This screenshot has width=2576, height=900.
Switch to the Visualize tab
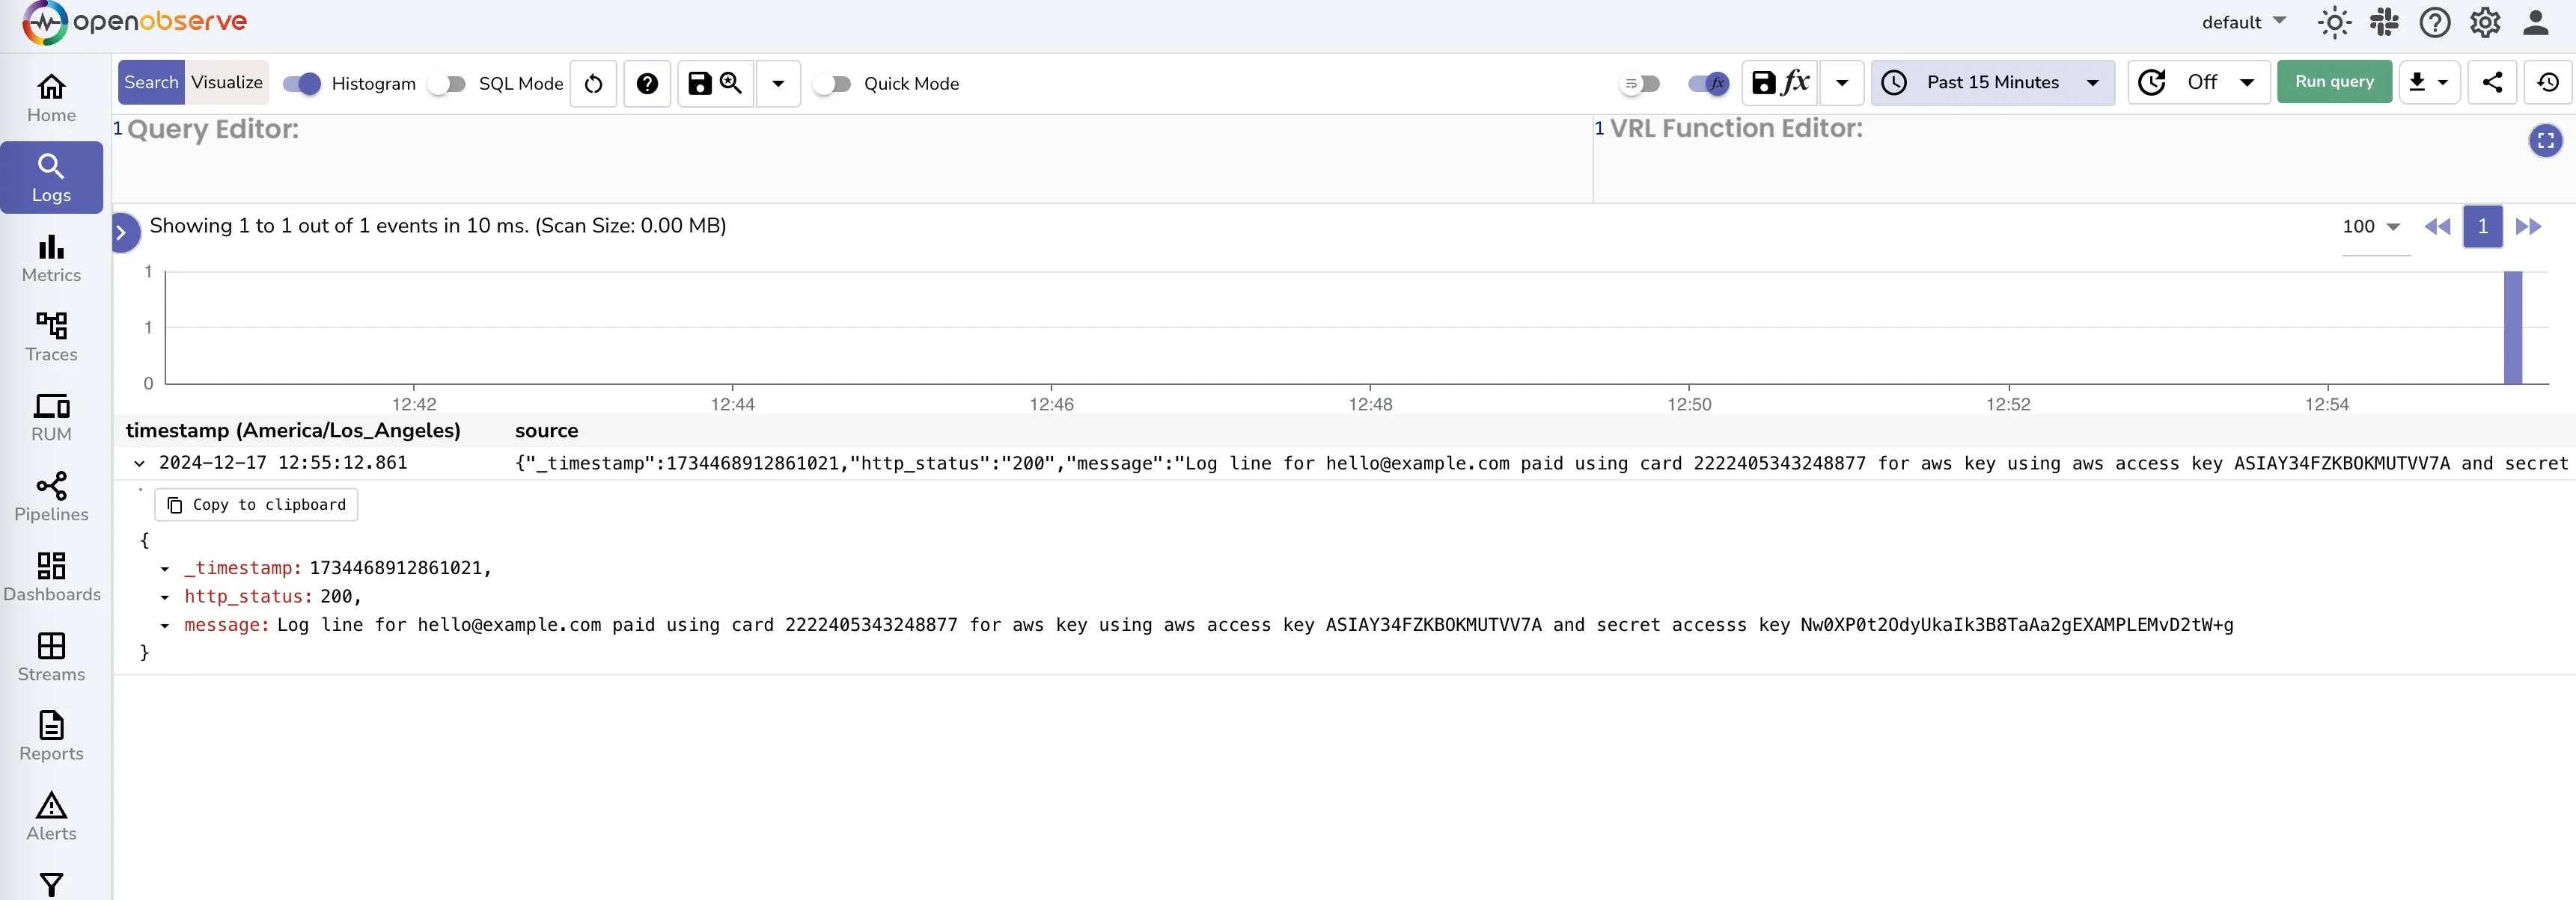(227, 82)
